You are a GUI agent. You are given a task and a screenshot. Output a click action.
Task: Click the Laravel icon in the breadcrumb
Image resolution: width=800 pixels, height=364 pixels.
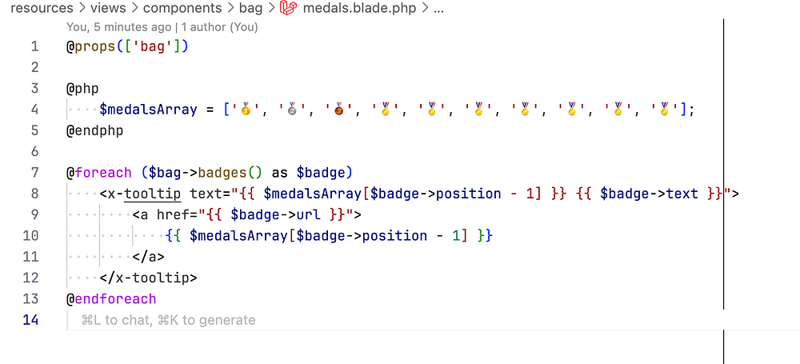tap(288, 9)
